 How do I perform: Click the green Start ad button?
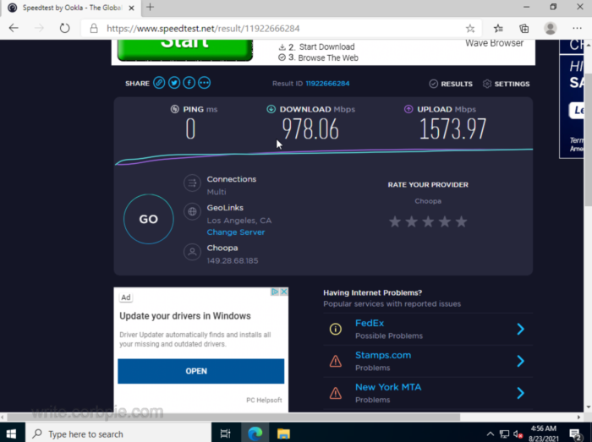pos(185,49)
